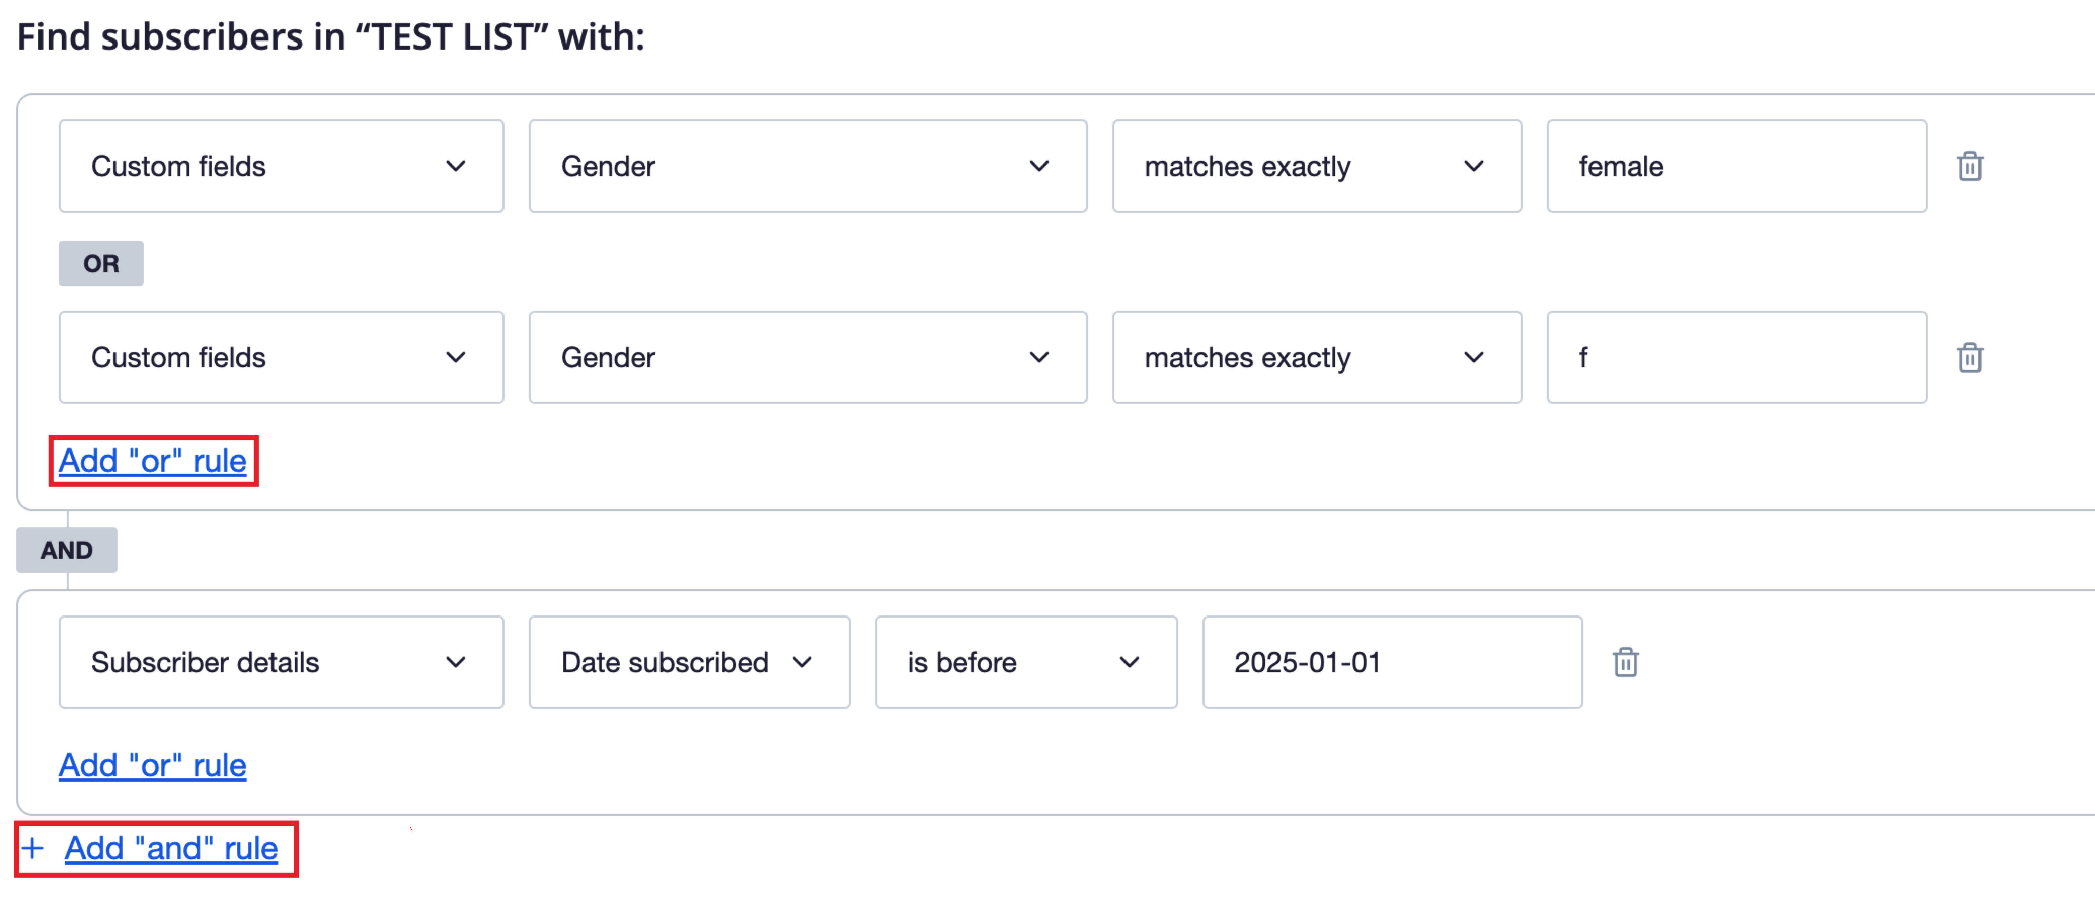
Task: Delete the Gender matches "f" rule
Action: click(1971, 358)
